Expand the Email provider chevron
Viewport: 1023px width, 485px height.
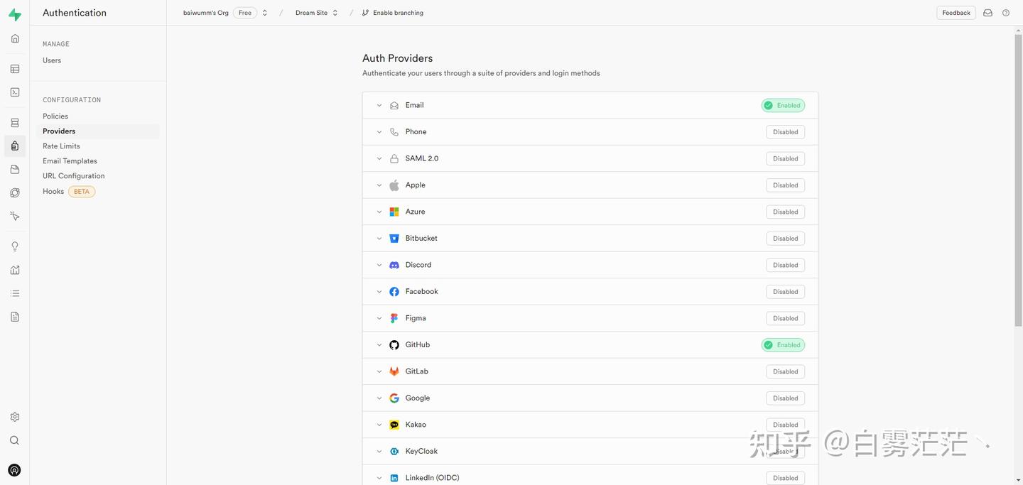coord(379,105)
